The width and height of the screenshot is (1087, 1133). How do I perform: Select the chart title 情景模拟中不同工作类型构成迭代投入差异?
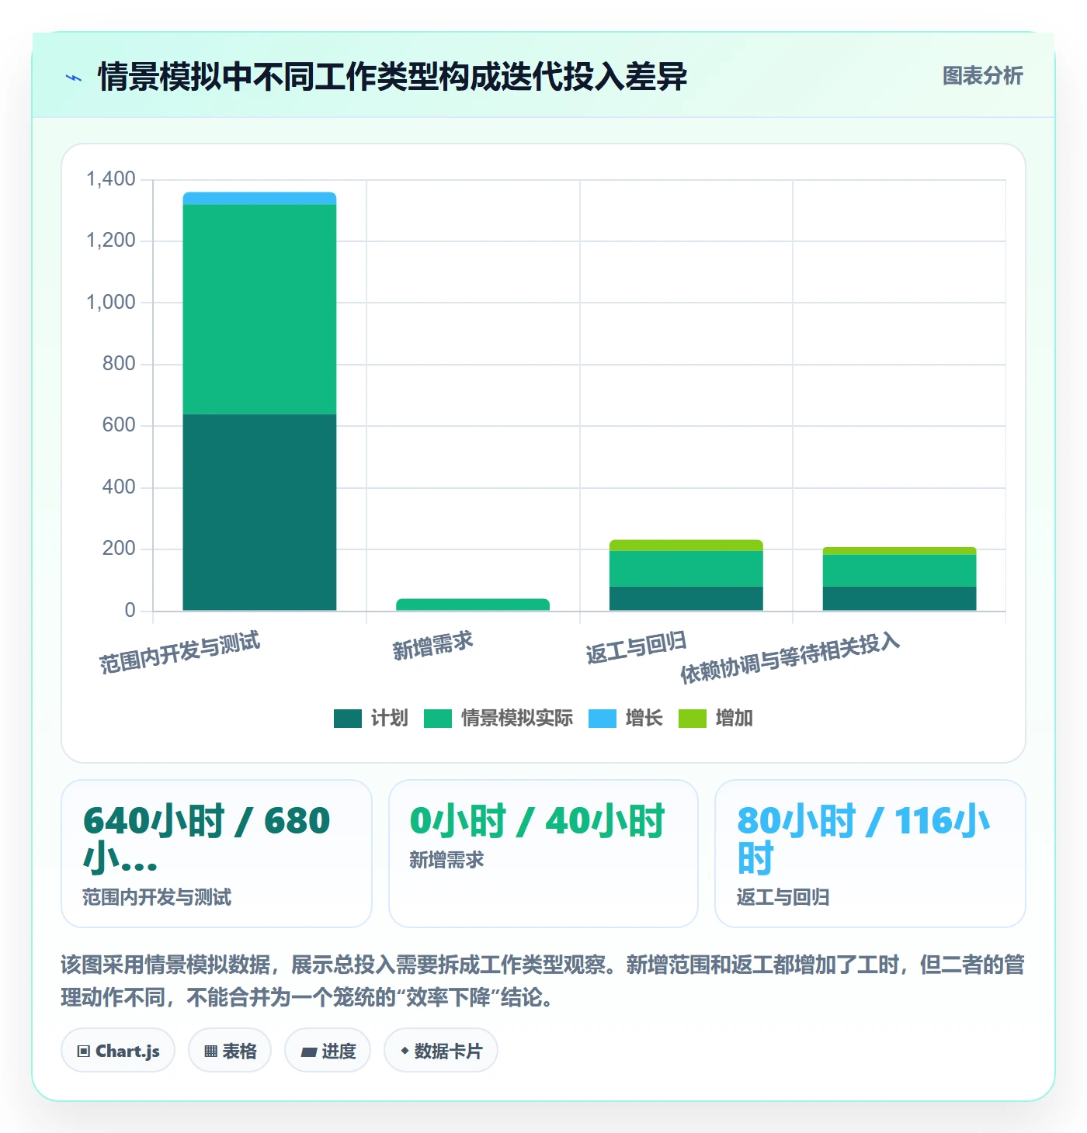click(x=392, y=77)
